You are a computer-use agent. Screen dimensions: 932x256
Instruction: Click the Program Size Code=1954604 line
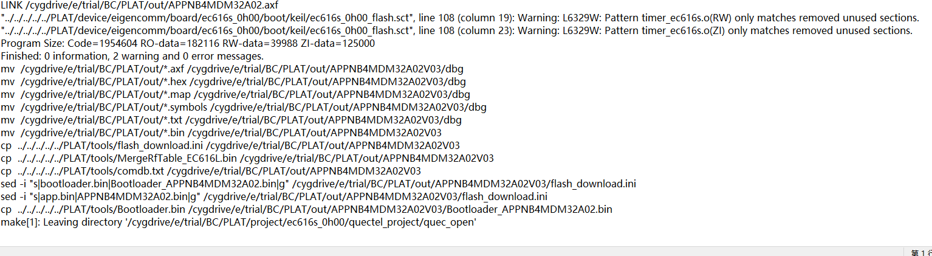pos(188,43)
